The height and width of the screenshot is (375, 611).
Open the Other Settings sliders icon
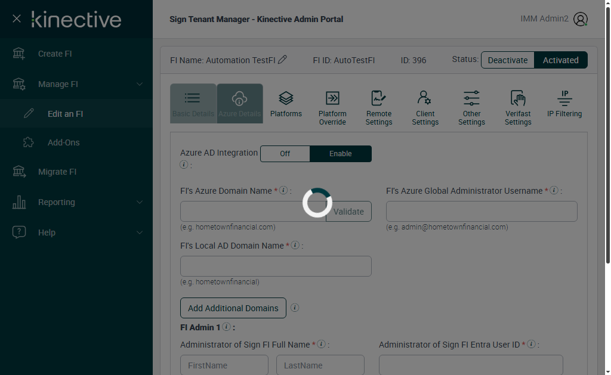pyautogui.click(x=471, y=98)
